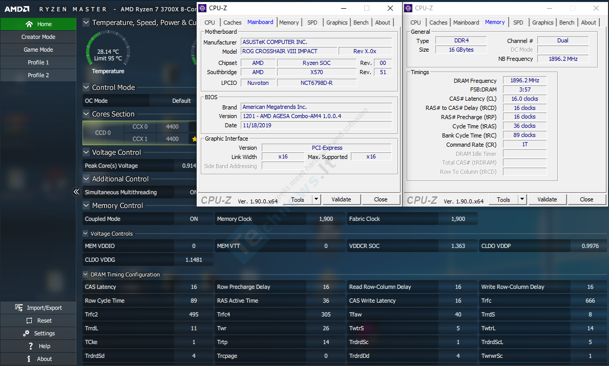Image resolution: width=609 pixels, height=366 pixels.
Task: Click the gold star beside CCX 1
Action: pyautogui.click(x=194, y=139)
